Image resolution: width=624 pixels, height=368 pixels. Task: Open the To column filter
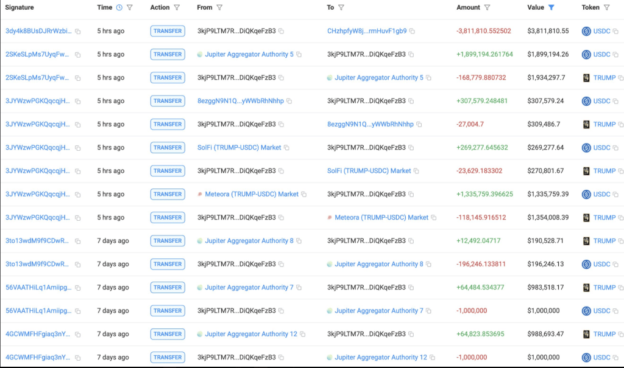pyautogui.click(x=341, y=8)
